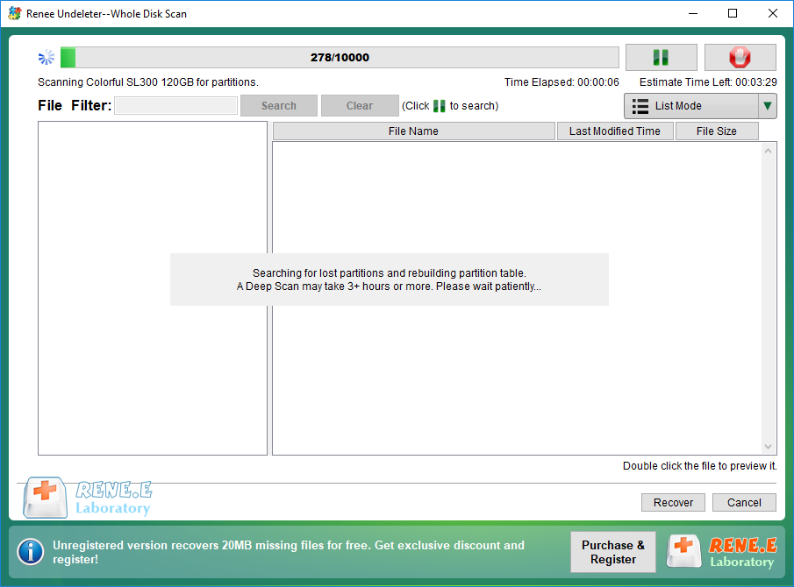
Task: Click the file list scroll down arrow
Action: tap(768, 447)
